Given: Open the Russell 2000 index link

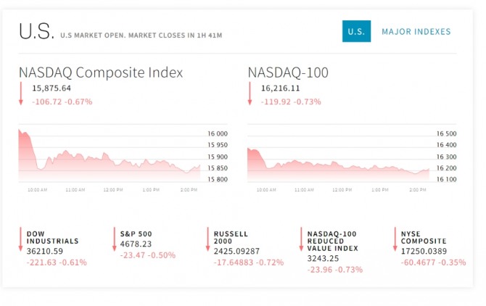Looking at the screenshot, I should [231, 237].
